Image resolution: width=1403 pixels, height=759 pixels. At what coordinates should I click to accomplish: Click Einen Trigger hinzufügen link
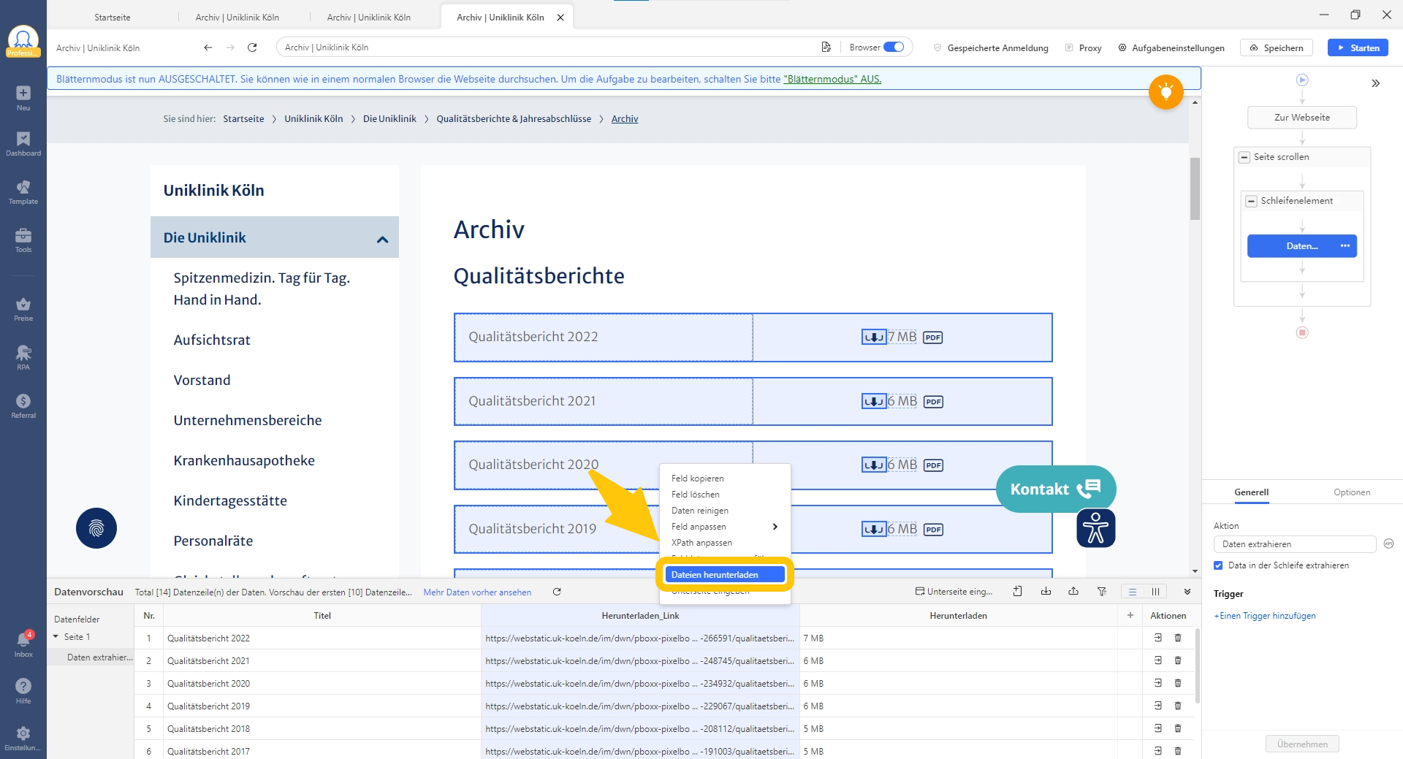pos(1265,616)
